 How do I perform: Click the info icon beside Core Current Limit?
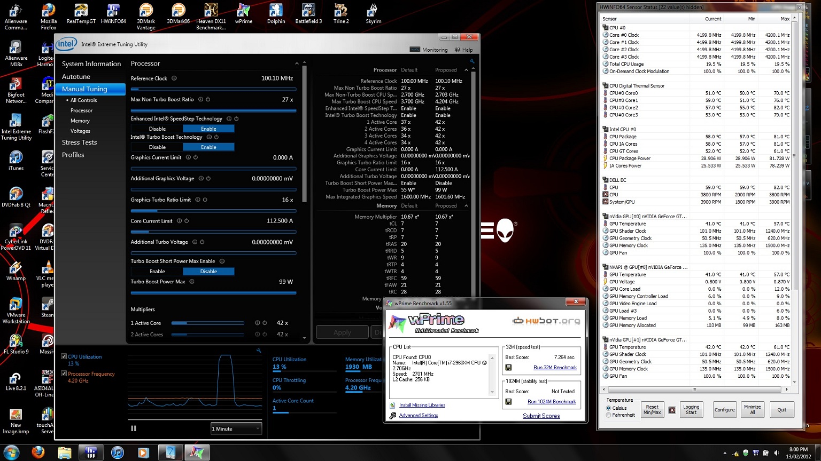[179, 221]
